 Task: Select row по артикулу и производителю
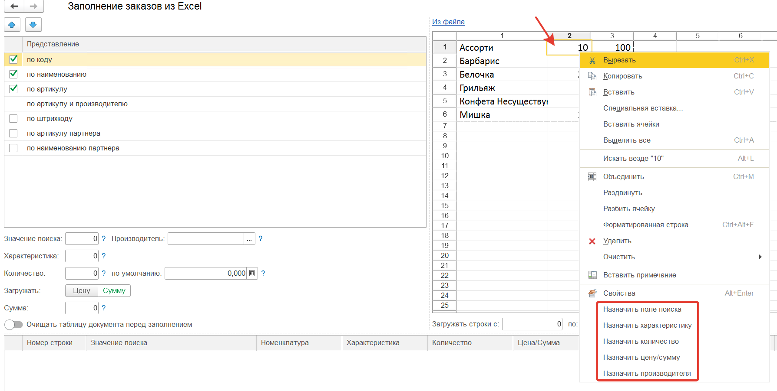pos(215,104)
